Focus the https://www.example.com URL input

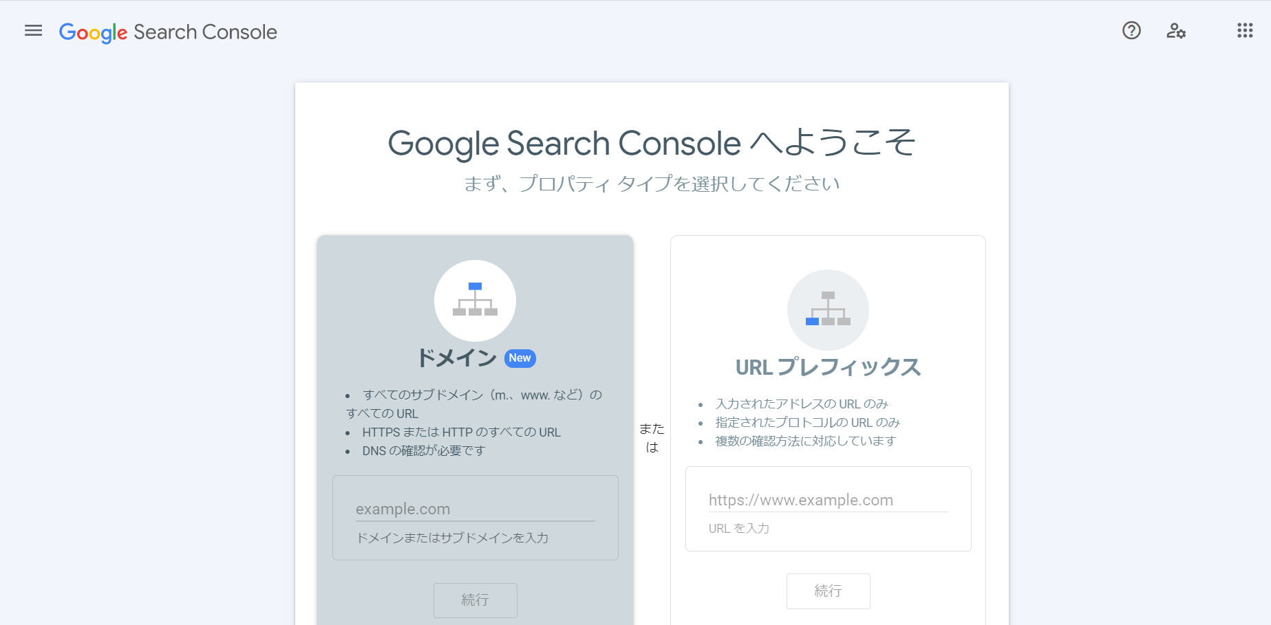pyautogui.click(x=829, y=501)
